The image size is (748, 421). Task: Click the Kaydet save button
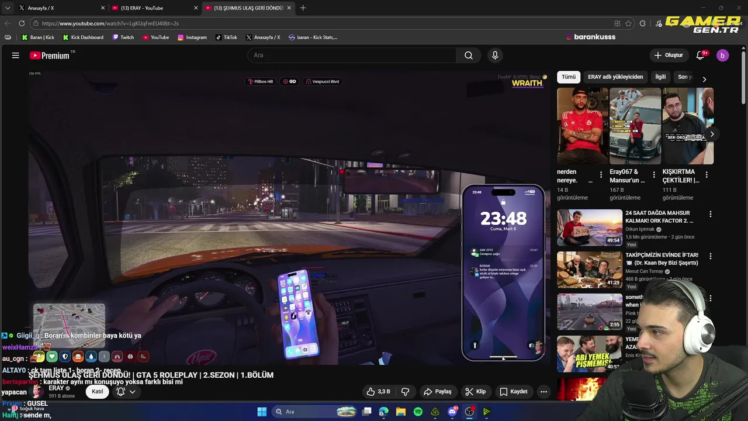tap(514, 392)
